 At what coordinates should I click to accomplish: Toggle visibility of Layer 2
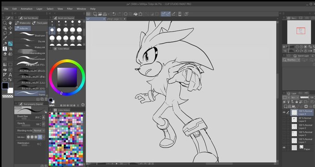[x=284, y=127]
